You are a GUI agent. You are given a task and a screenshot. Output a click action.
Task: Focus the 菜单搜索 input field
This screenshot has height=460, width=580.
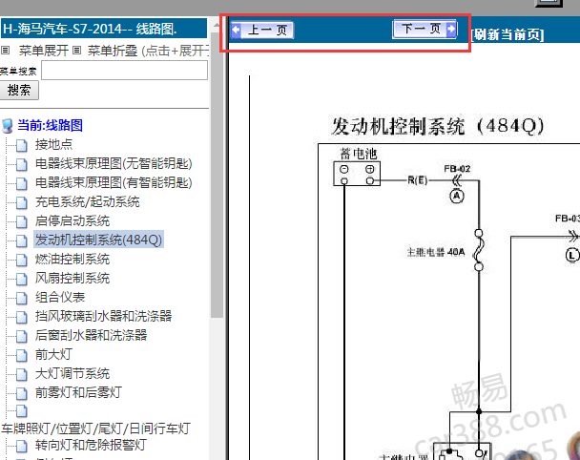(124, 71)
